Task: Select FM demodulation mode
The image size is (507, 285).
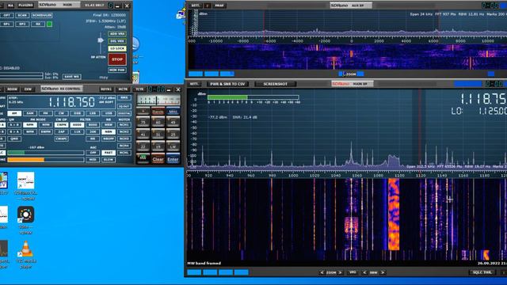Action: point(46,113)
